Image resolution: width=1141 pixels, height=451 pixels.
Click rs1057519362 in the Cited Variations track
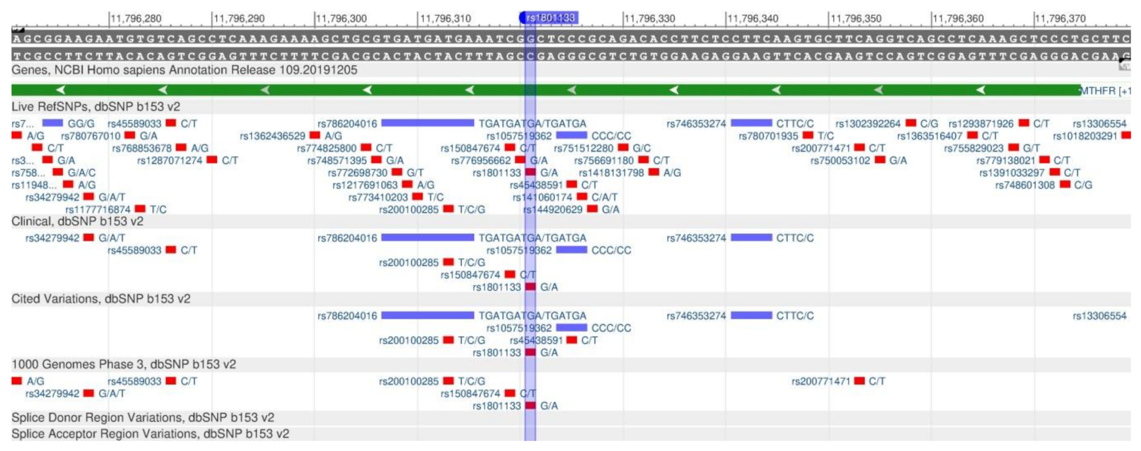[571, 328]
